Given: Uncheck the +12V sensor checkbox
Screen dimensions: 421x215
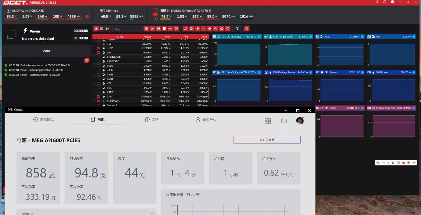Looking at the screenshot, I should (98, 48).
